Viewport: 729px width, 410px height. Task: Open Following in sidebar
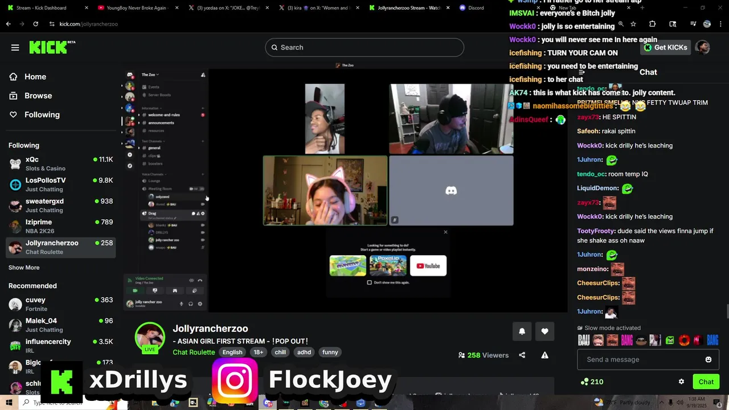click(x=42, y=114)
